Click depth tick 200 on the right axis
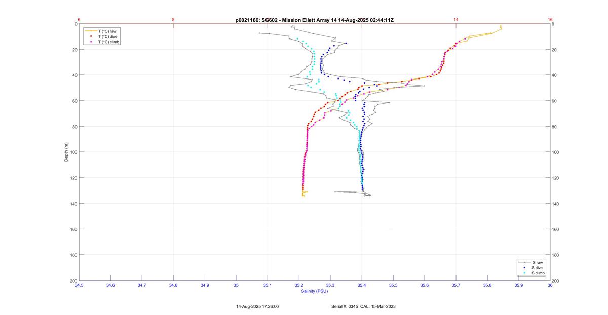Image resolution: width=608 pixels, height=315 pixels. [x=555, y=281]
